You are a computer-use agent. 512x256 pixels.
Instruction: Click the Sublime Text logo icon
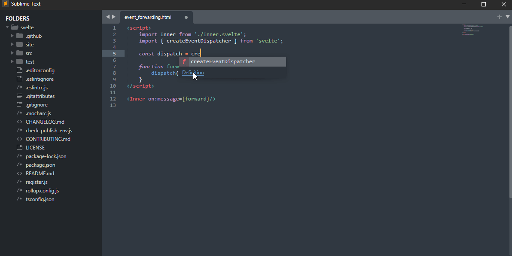[5, 4]
